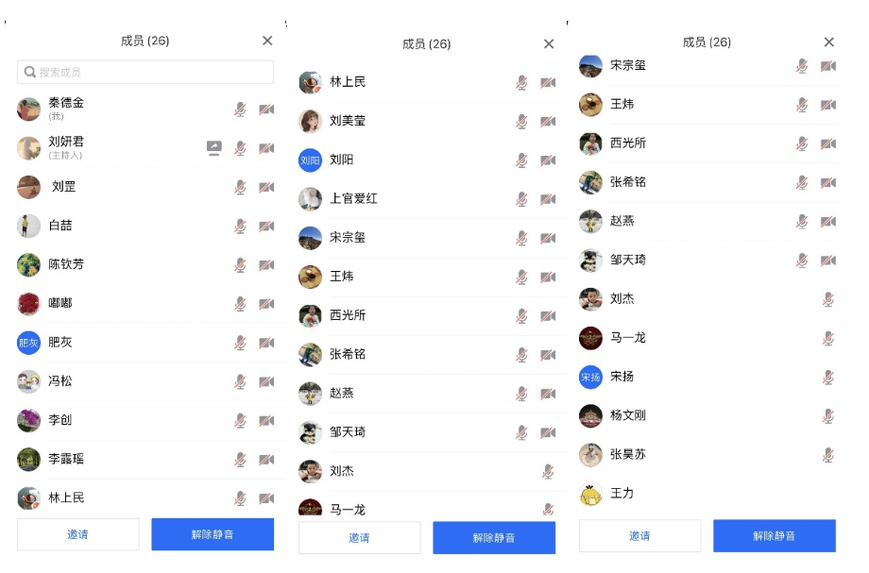Image resolution: width=869 pixels, height=573 pixels.
Task: Click the 邀请 button in the middle panel
Action: 360,537
